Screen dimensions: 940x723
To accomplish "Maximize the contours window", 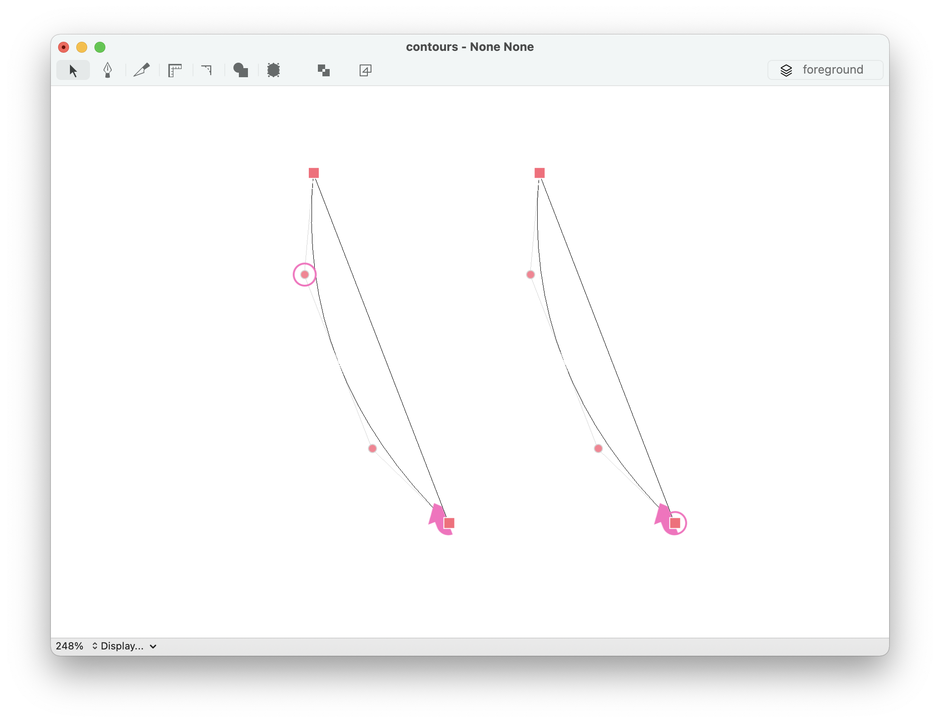I will click(x=100, y=47).
